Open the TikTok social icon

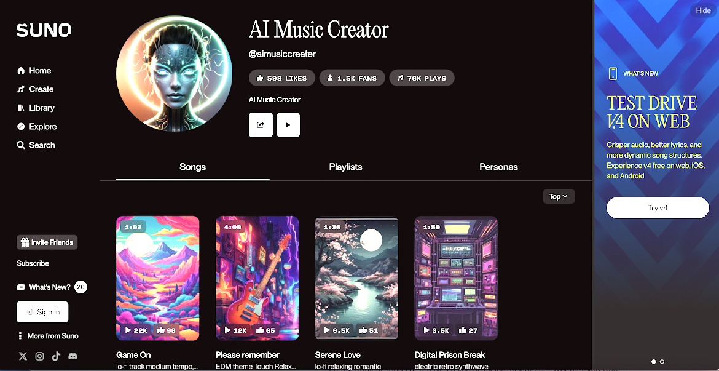point(56,356)
